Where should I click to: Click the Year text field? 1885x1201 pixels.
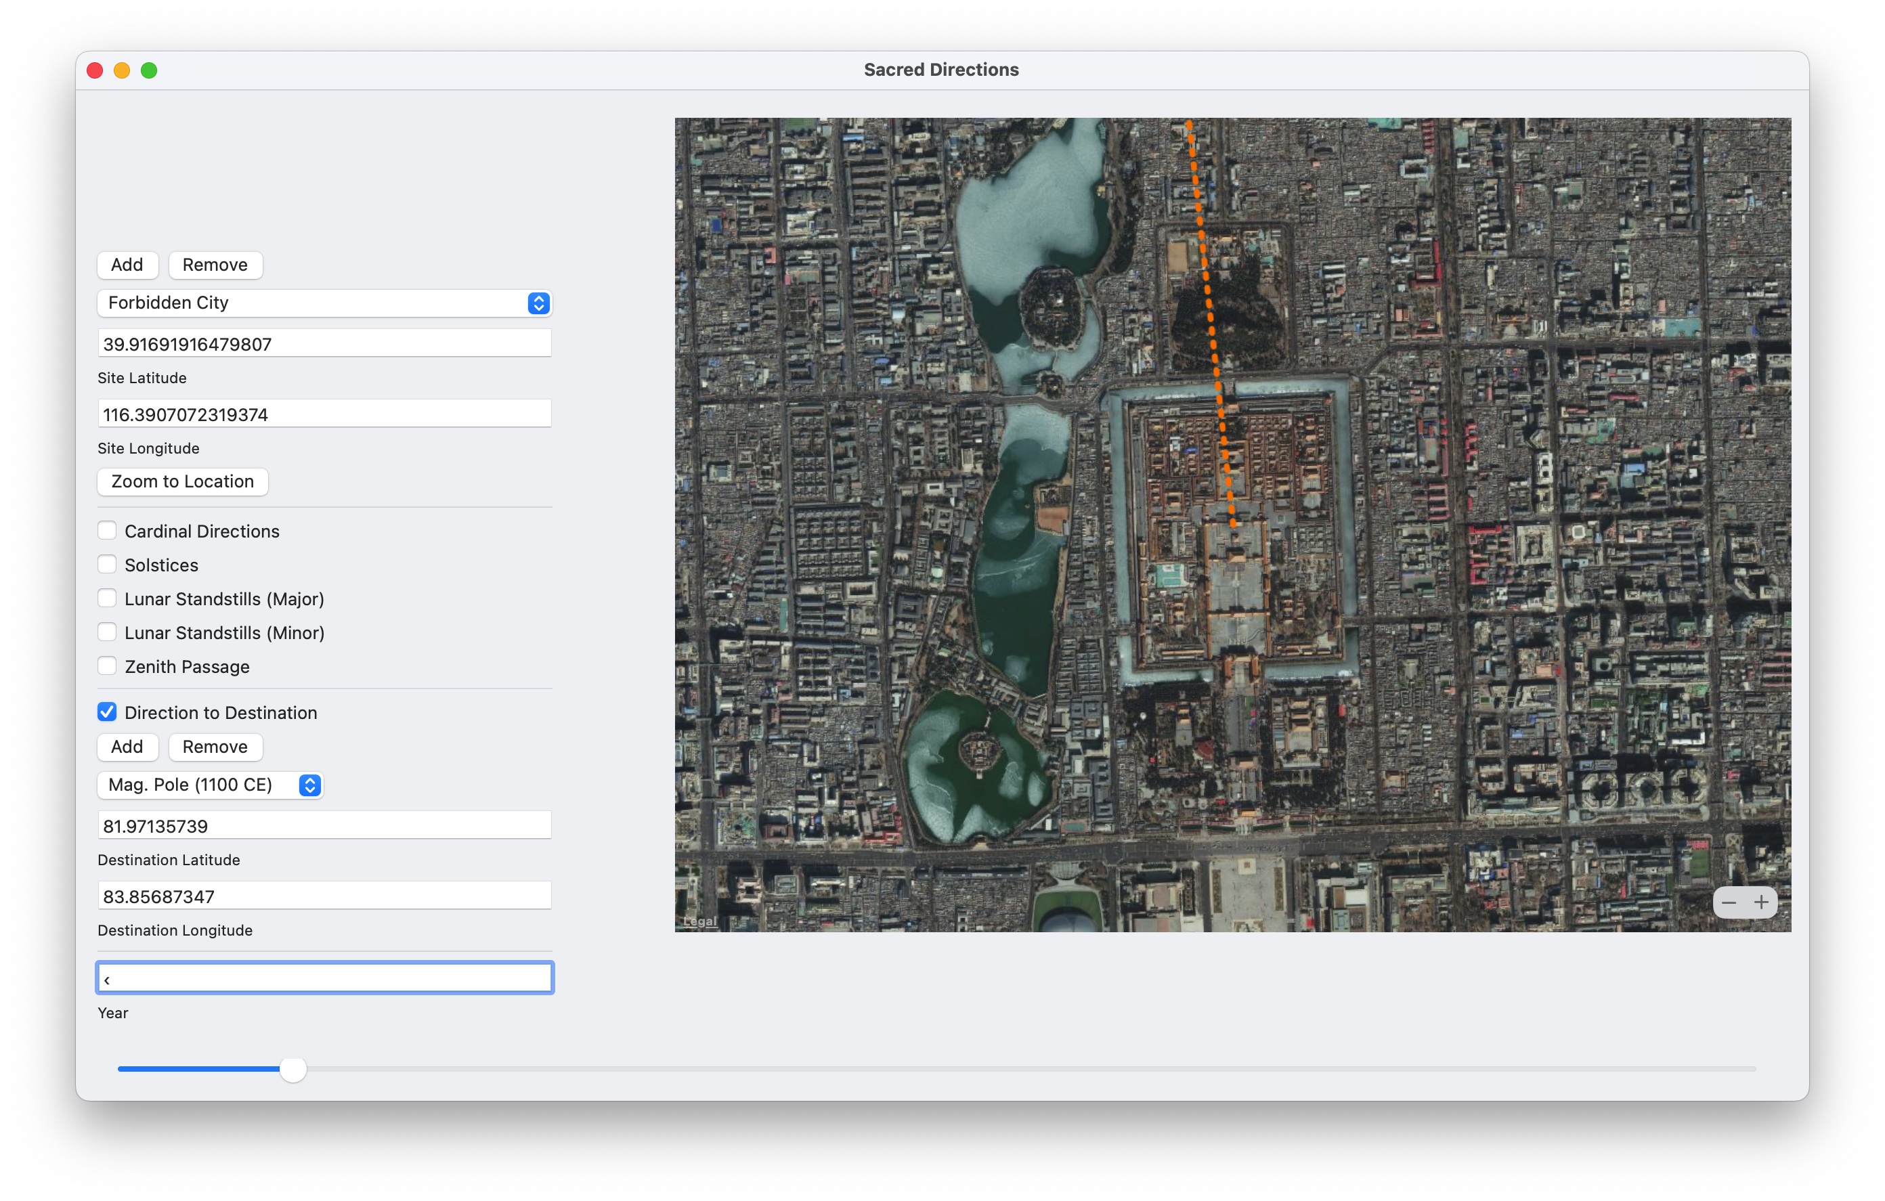coord(324,978)
